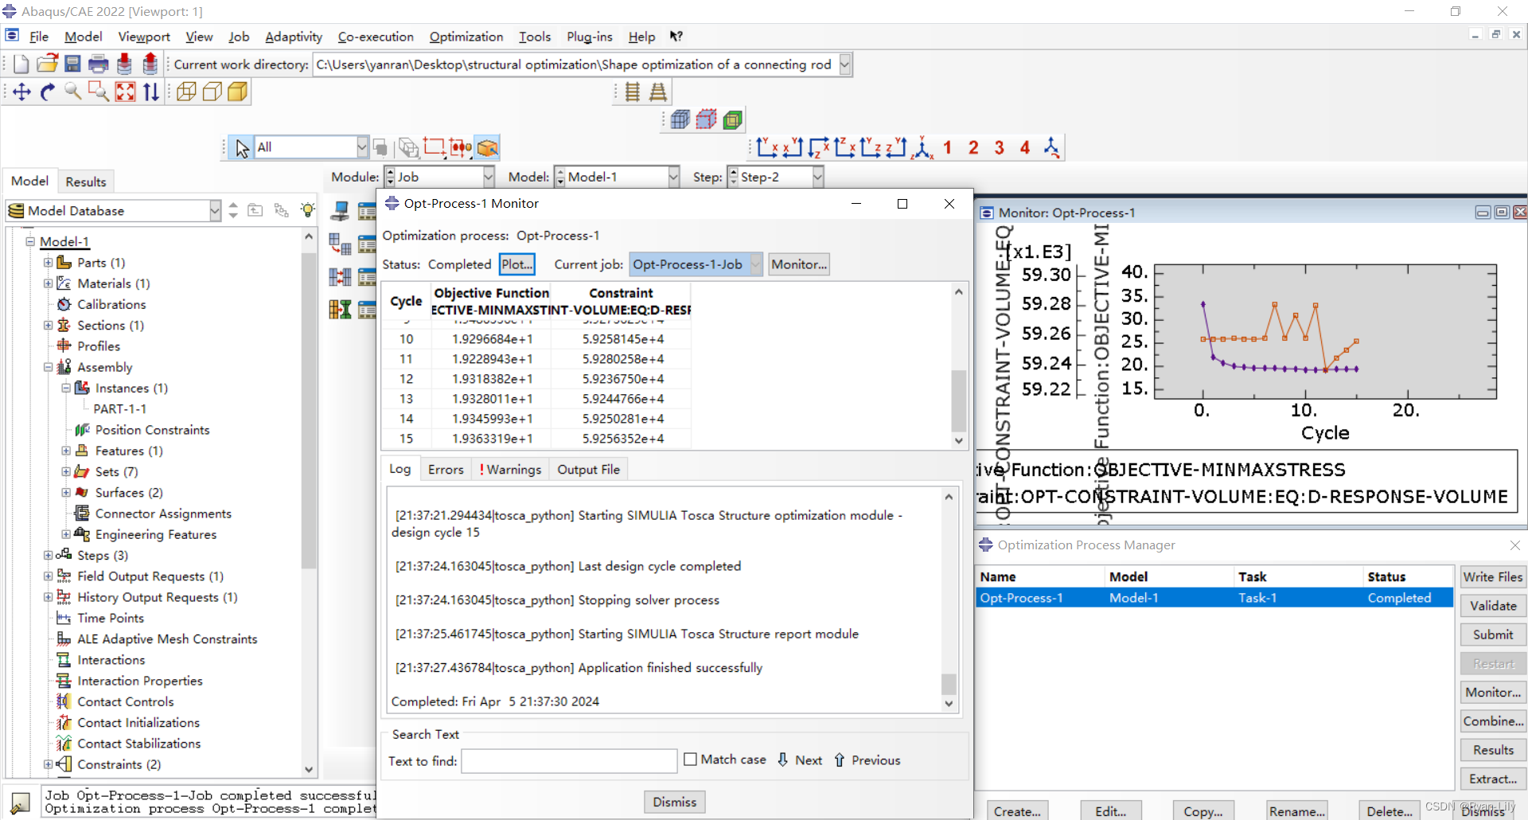Image resolution: width=1528 pixels, height=820 pixels.
Task: Open the Optimization menu
Action: 466,37
